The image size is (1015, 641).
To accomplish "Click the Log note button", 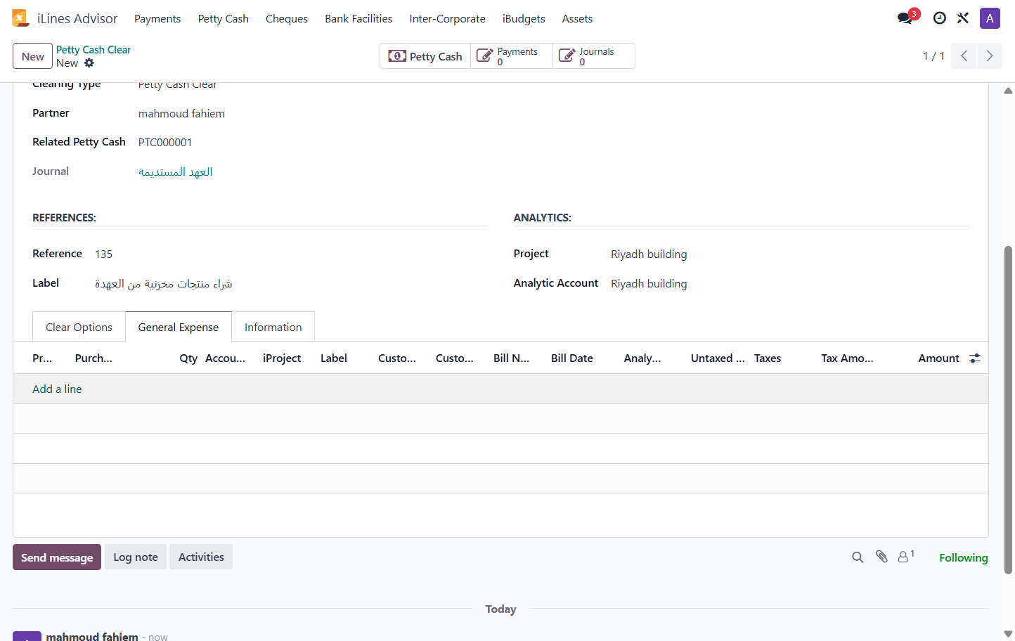I will [136, 557].
